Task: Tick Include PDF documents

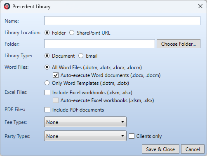Action: tap(47, 110)
